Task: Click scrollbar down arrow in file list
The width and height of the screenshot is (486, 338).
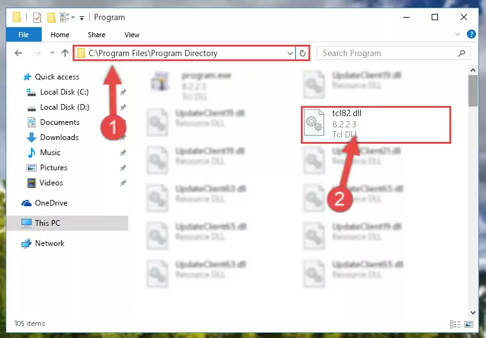Action: point(473,312)
